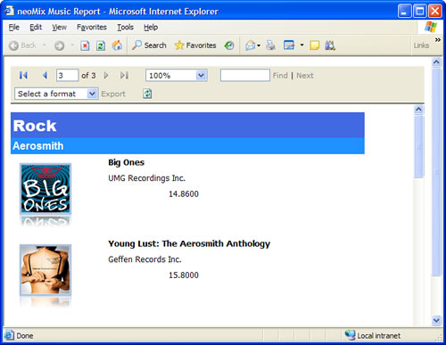Click the Rock genre heading
The width and height of the screenshot is (446, 345).
tap(35, 126)
